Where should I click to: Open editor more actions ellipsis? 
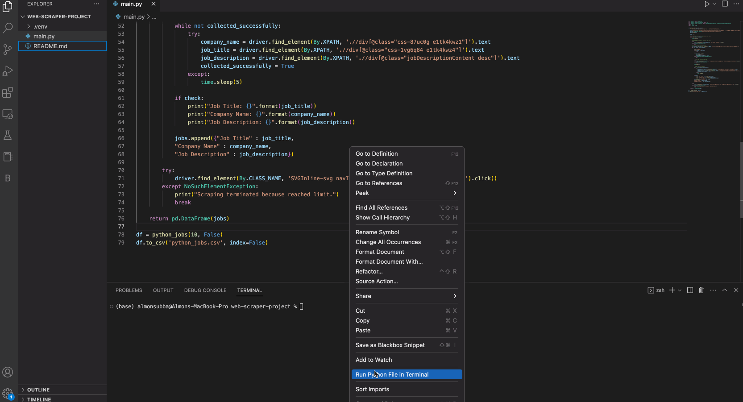(x=736, y=4)
